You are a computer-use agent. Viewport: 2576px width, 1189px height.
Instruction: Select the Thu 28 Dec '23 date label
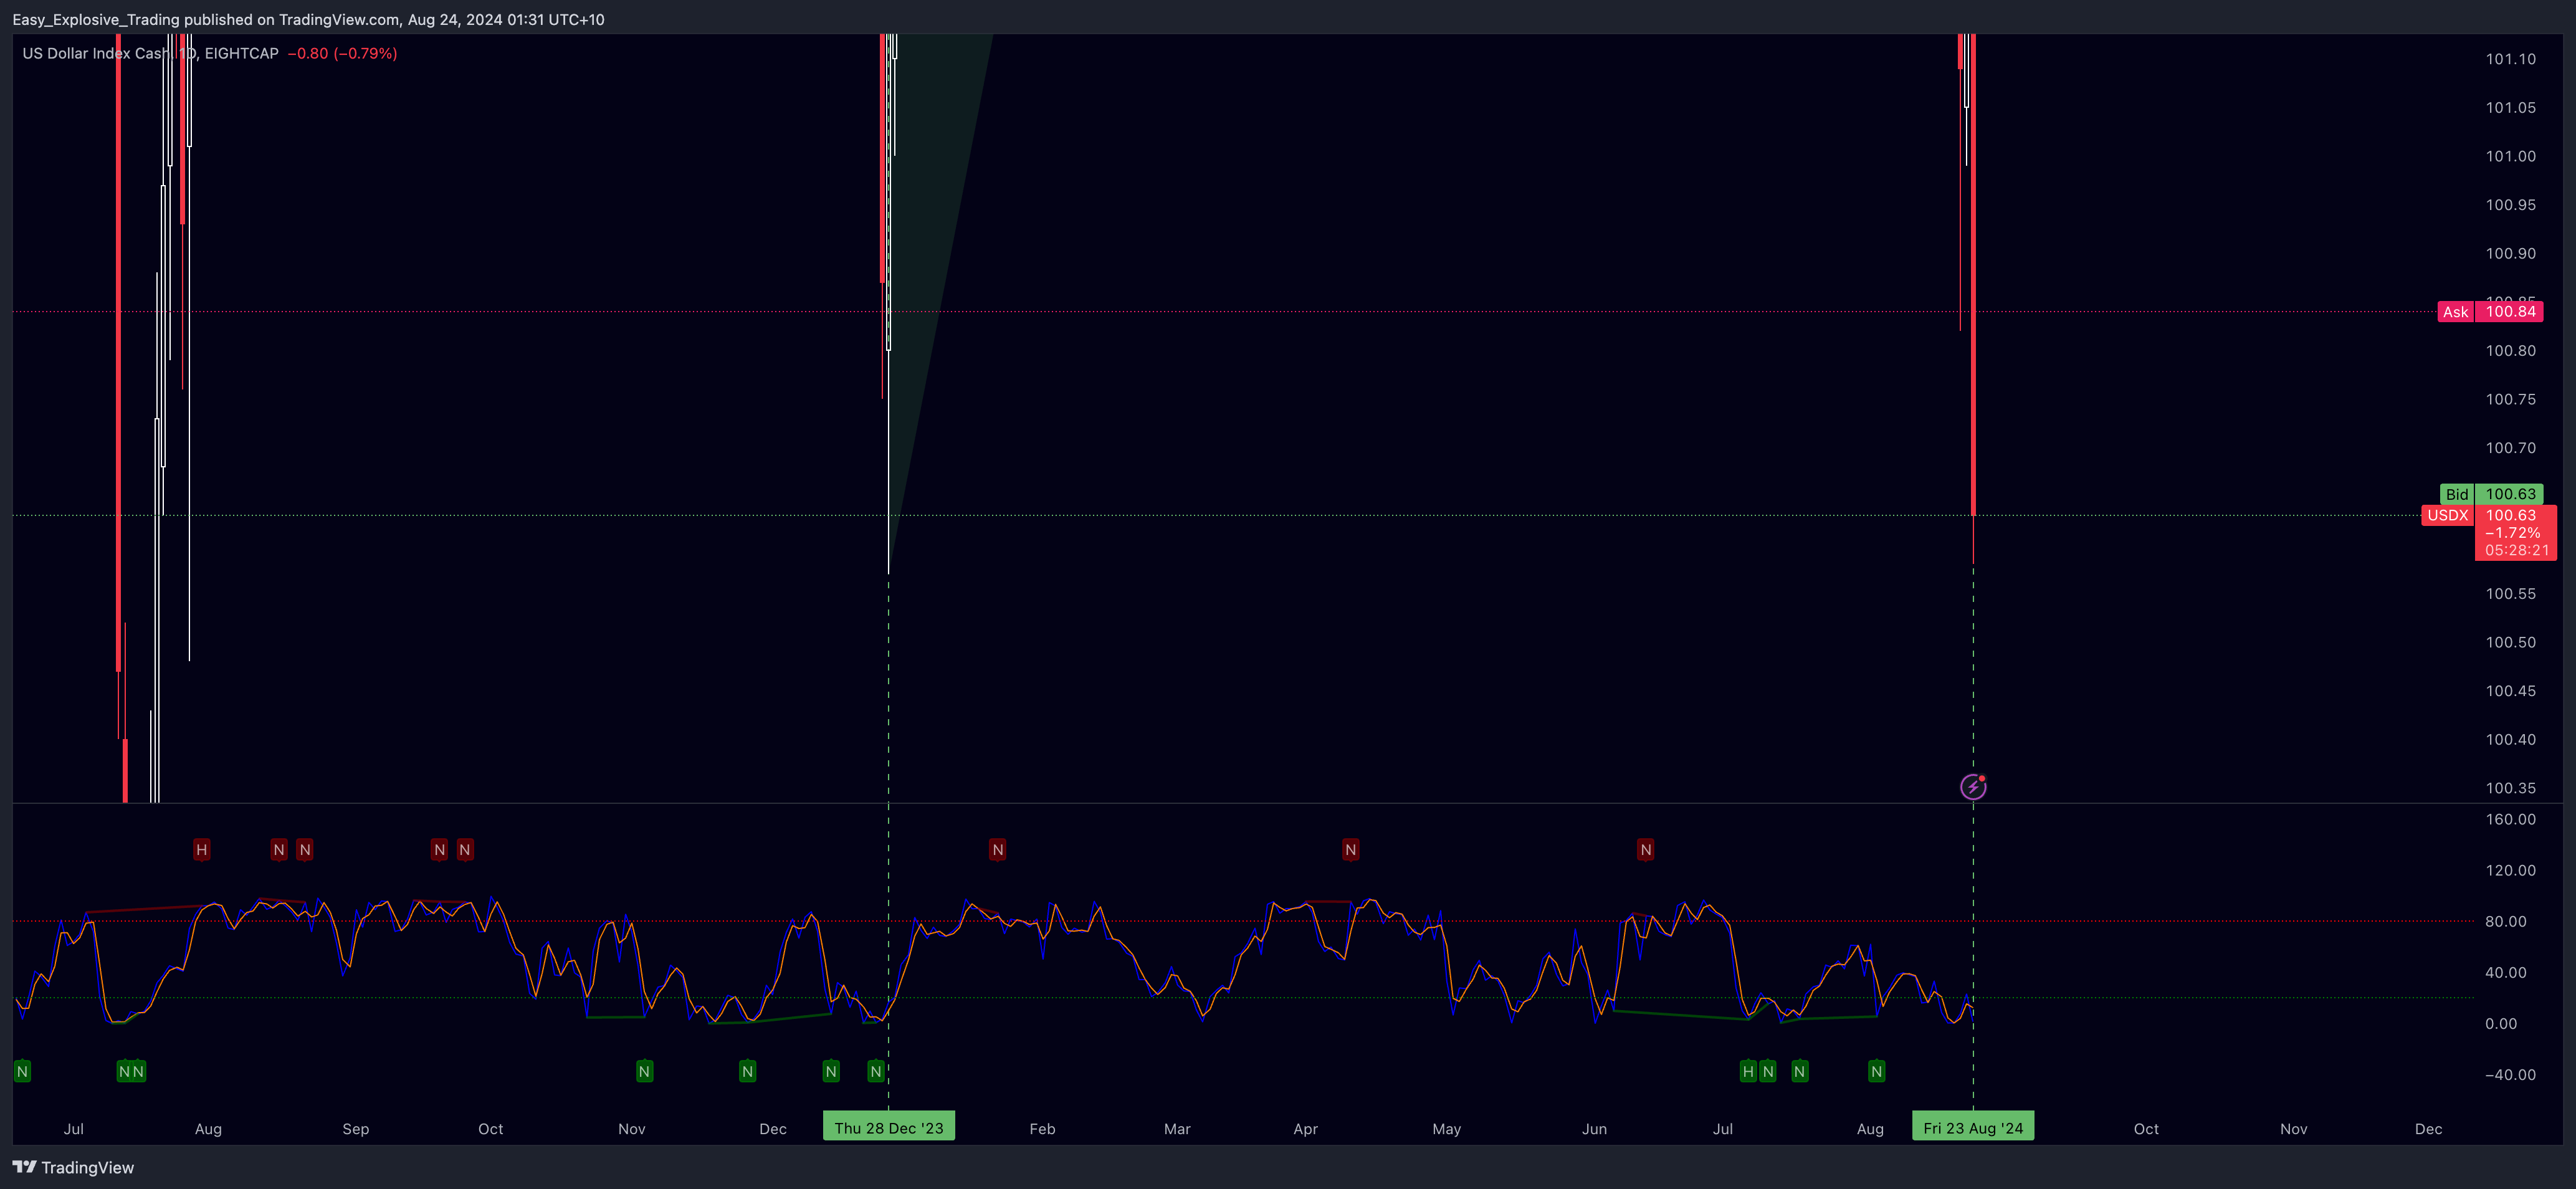(x=889, y=1127)
